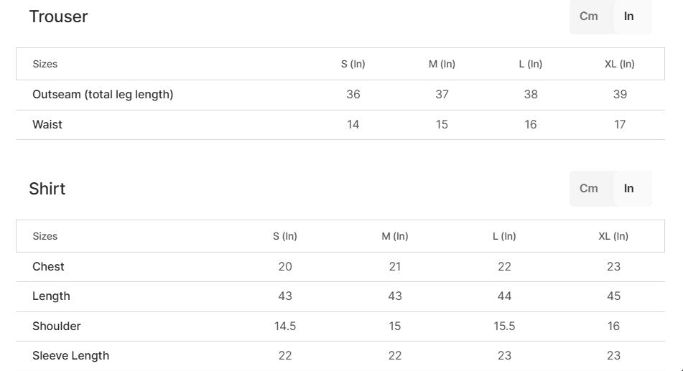Screen dimensions: 683x371
Task: Click Chest value 21 for size M
Action: [395, 266]
